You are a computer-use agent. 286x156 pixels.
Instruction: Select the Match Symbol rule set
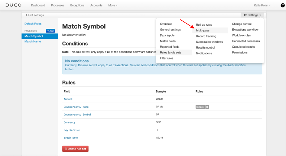pyautogui.click(x=40, y=36)
